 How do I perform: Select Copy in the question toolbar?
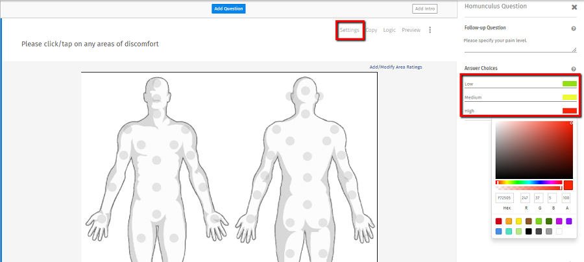pos(371,30)
